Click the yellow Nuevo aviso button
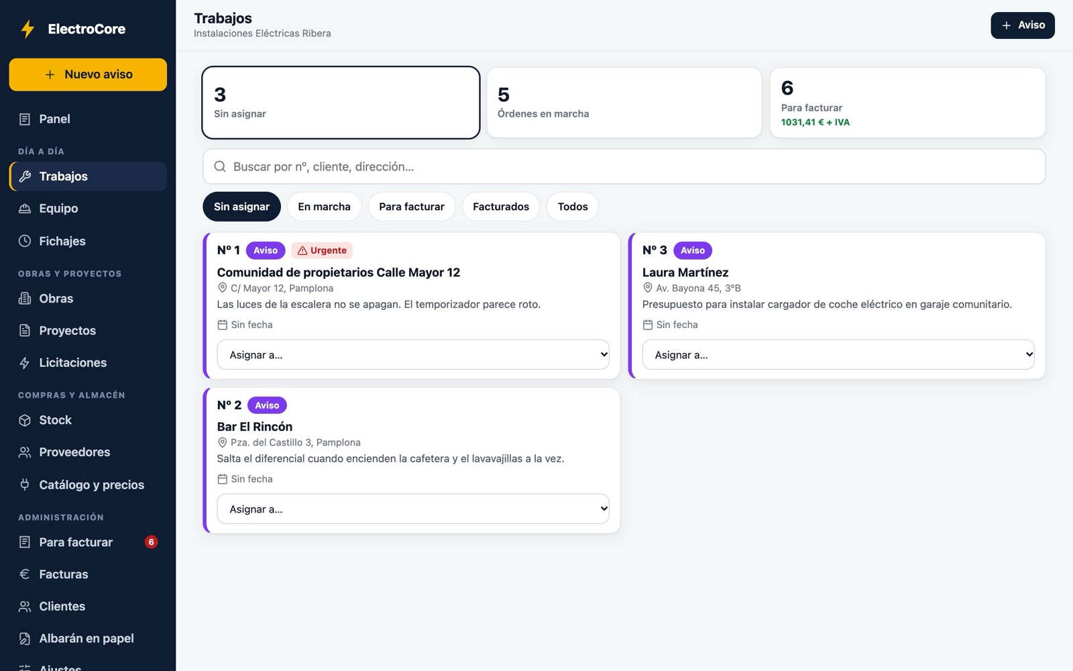This screenshot has height=671, width=1073. tap(88, 74)
